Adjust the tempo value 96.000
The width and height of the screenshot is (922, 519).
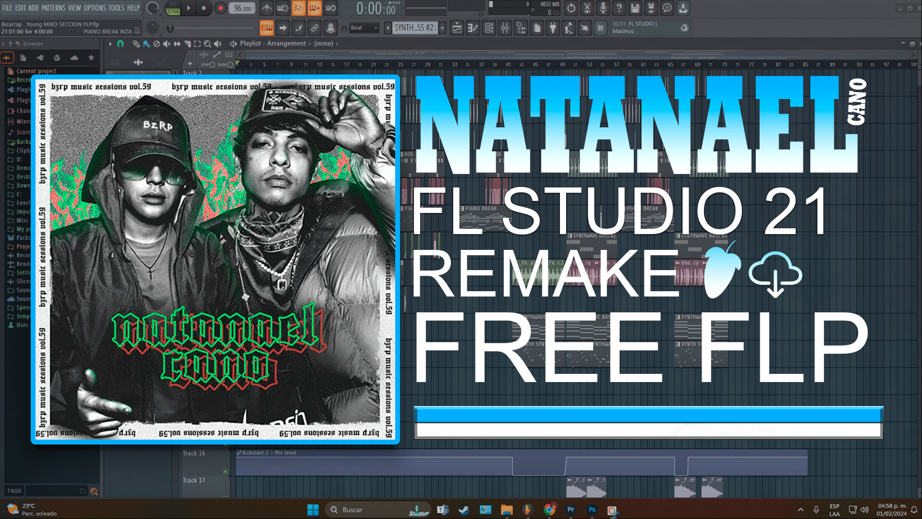click(243, 8)
